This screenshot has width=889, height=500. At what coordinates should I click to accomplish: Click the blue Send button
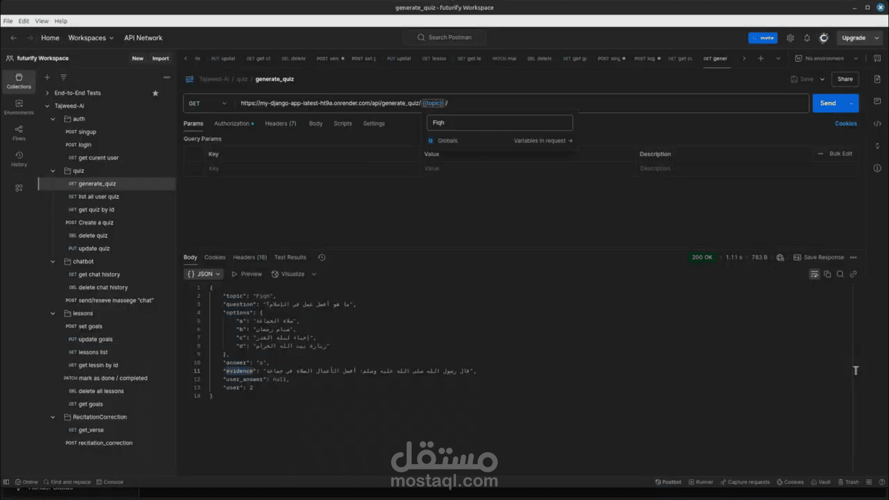pos(827,104)
